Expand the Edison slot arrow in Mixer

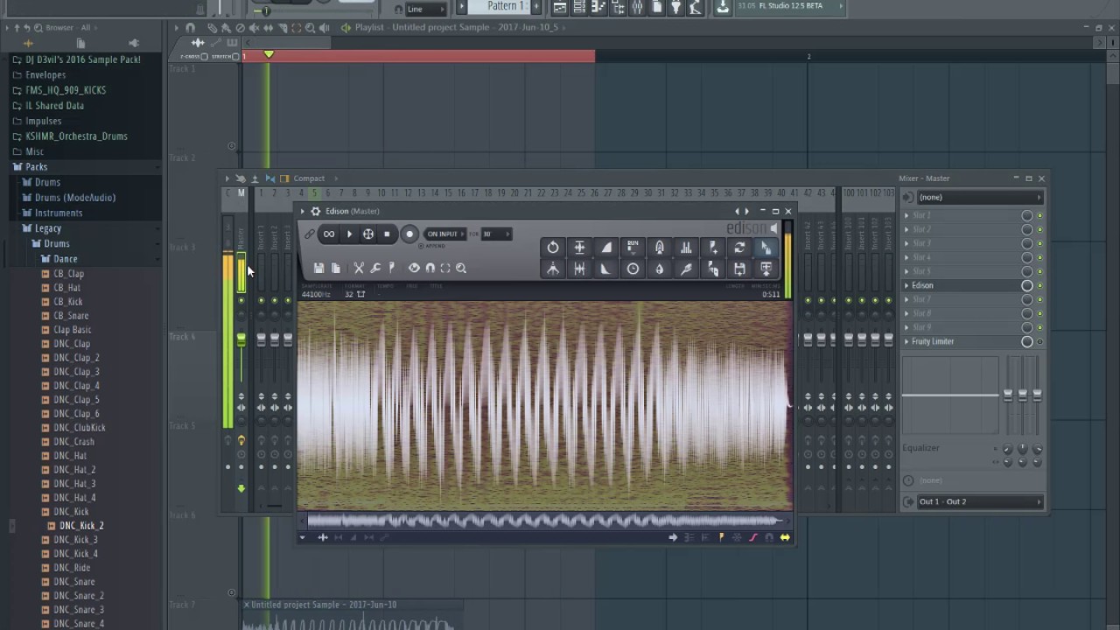(906, 285)
